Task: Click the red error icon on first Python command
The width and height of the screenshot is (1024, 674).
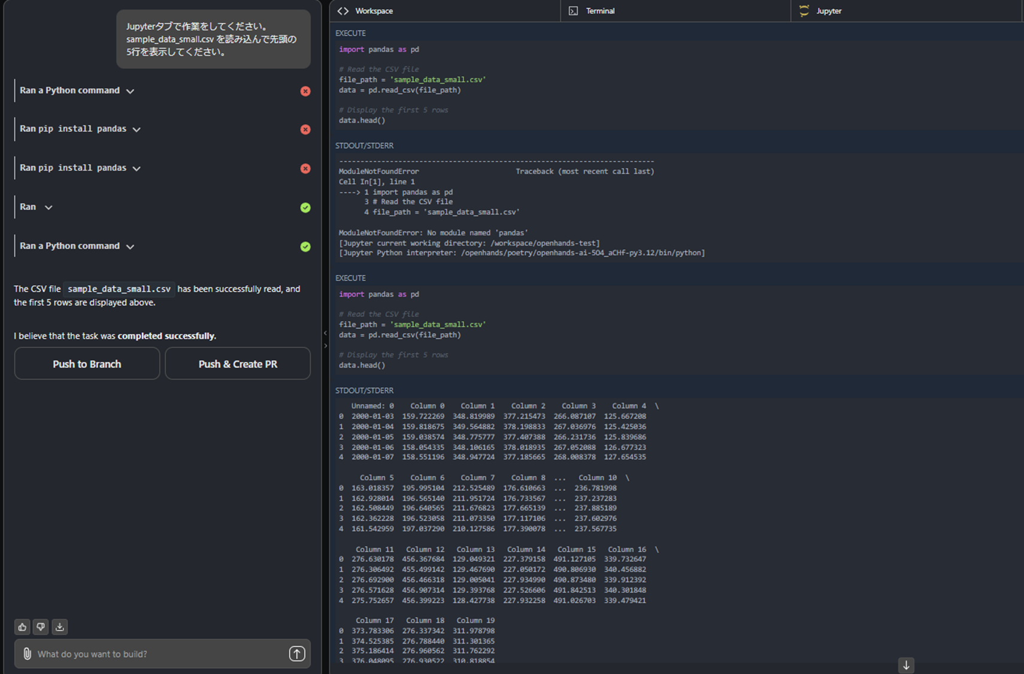Action: click(x=305, y=91)
